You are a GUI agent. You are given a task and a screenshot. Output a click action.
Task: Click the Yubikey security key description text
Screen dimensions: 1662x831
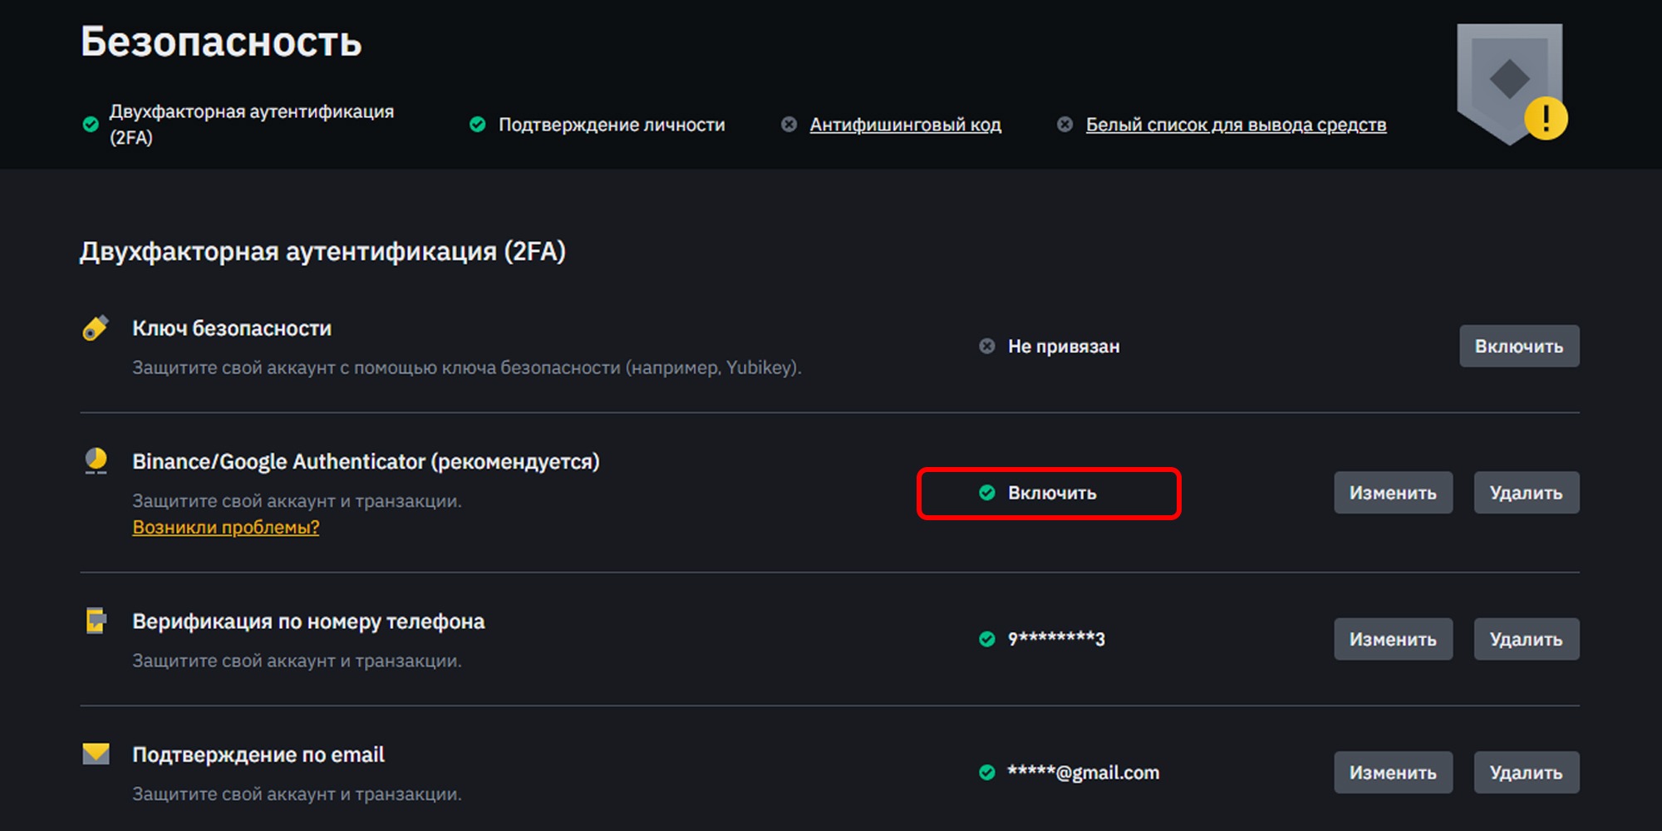(x=467, y=367)
